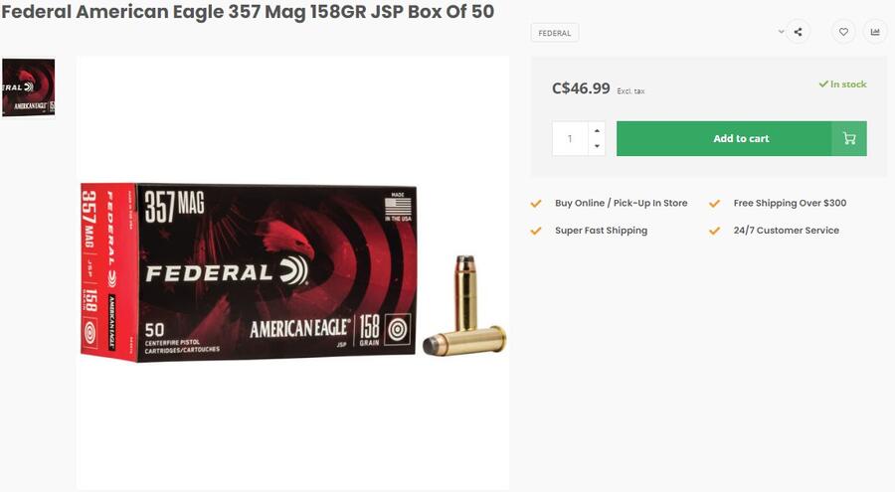
Task: Open the FEDERAL brand tag
Action: point(555,33)
